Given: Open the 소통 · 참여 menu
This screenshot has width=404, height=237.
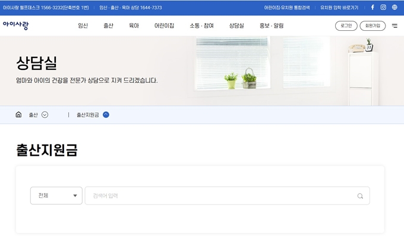Looking at the screenshot, I should pos(202,25).
